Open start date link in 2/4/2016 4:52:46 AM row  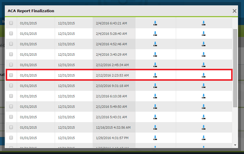pyautogui.click(x=28, y=44)
